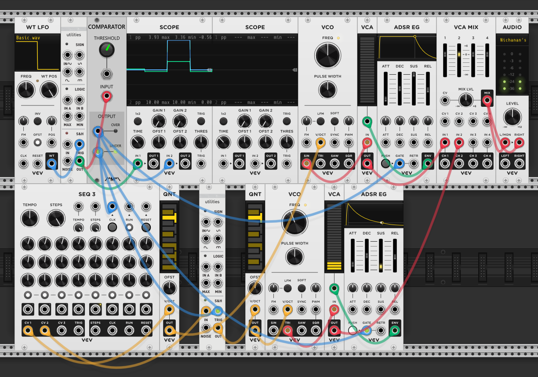Click the SEQ 3 module title
Image resolution: width=538 pixels, height=377 pixels.
tap(87, 194)
